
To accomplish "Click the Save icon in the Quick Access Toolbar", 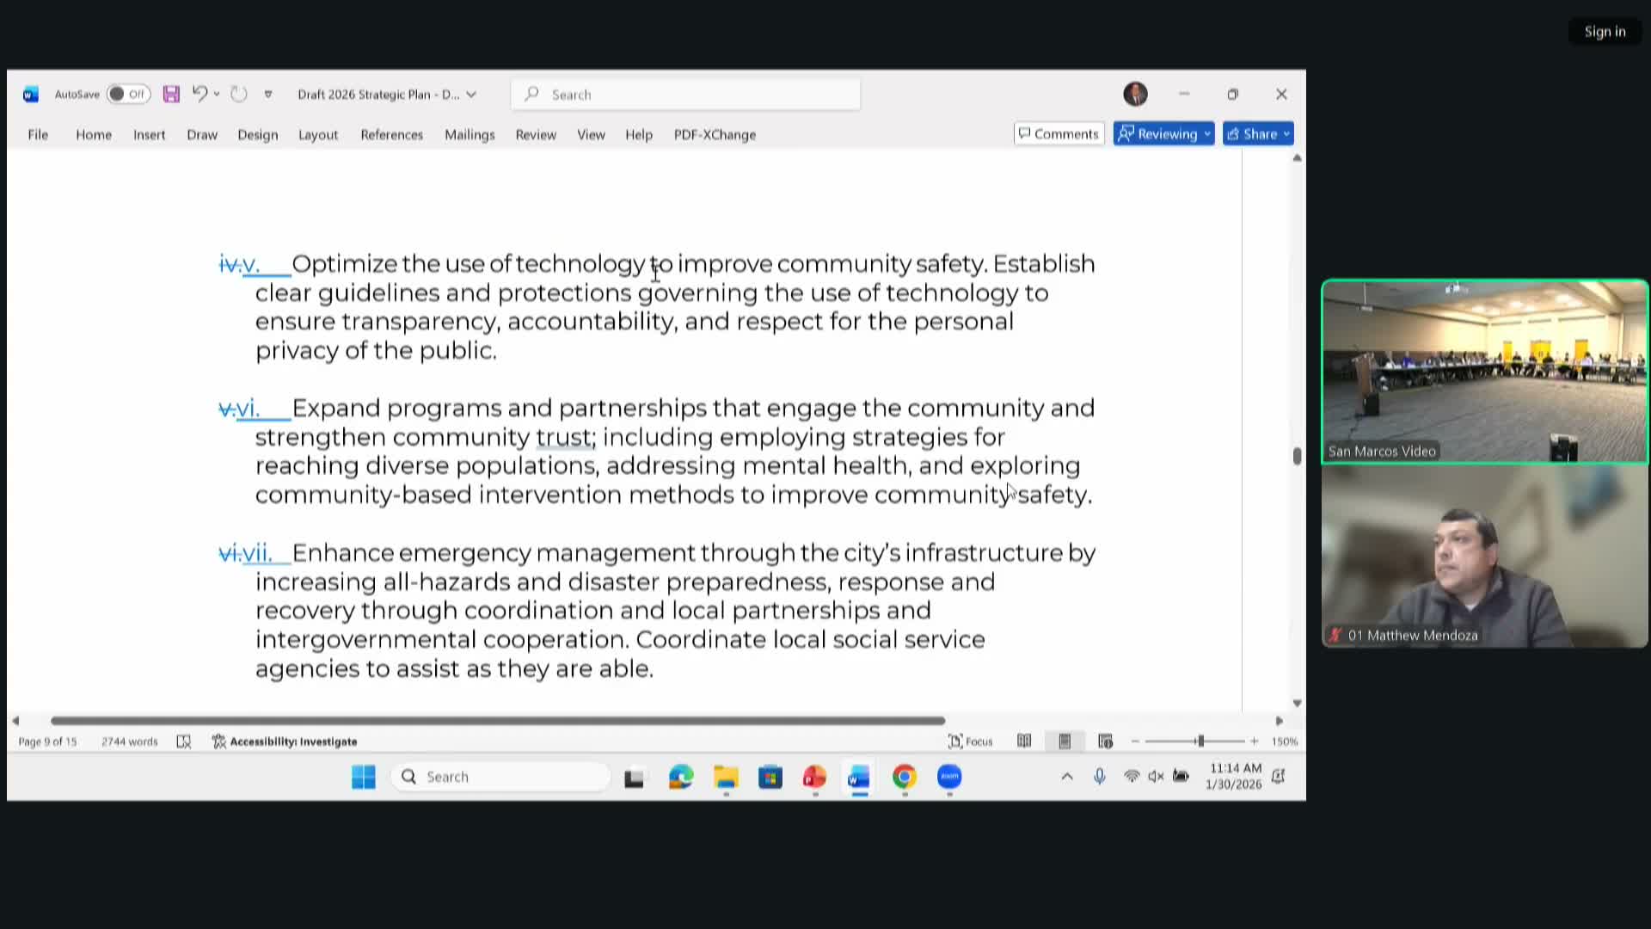I will (170, 94).
